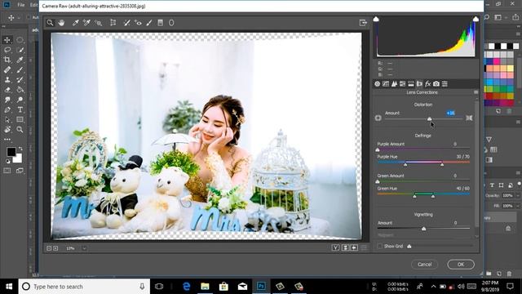Activate the Targeted Adjustment tool
This screenshot has width=522, height=294.
point(98,23)
